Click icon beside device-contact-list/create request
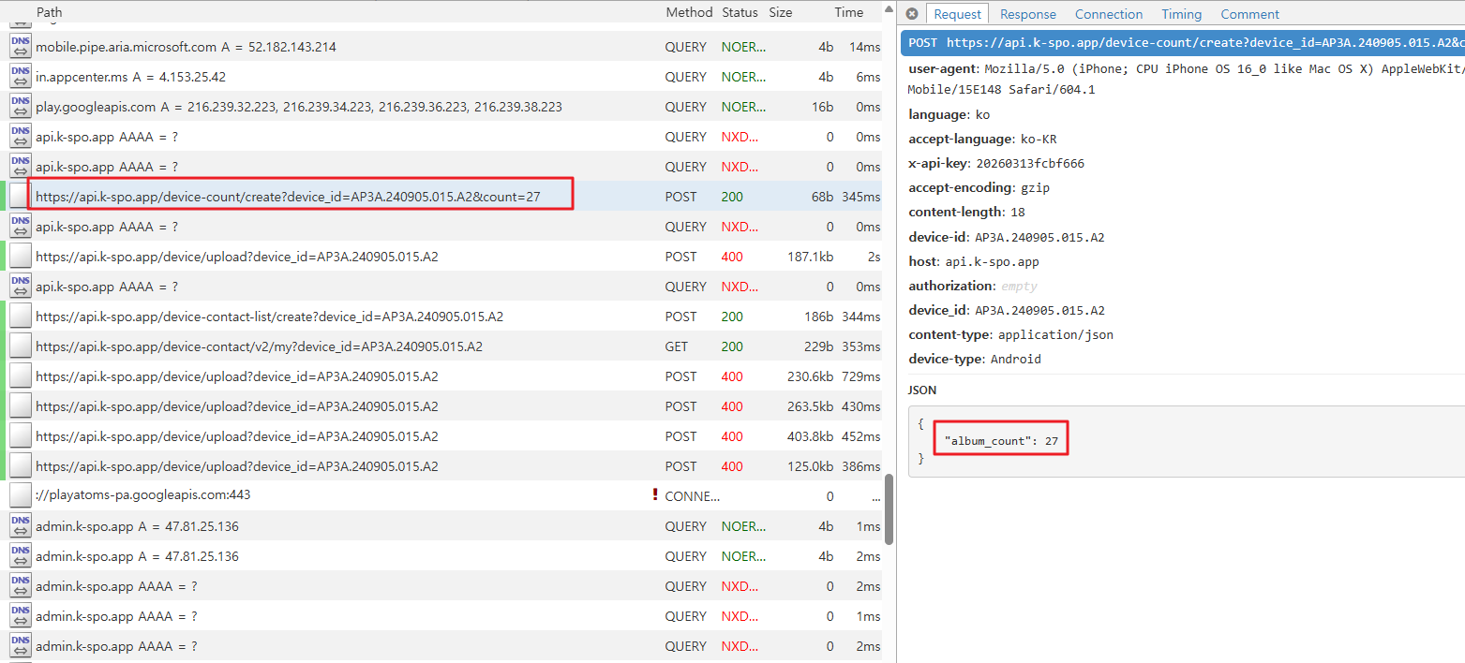This screenshot has width=1465, height=663. point(20,317)
